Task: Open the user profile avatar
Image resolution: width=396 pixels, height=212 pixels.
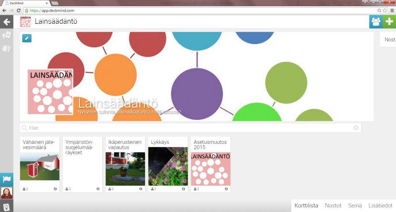Action: (x=7, y=193)
